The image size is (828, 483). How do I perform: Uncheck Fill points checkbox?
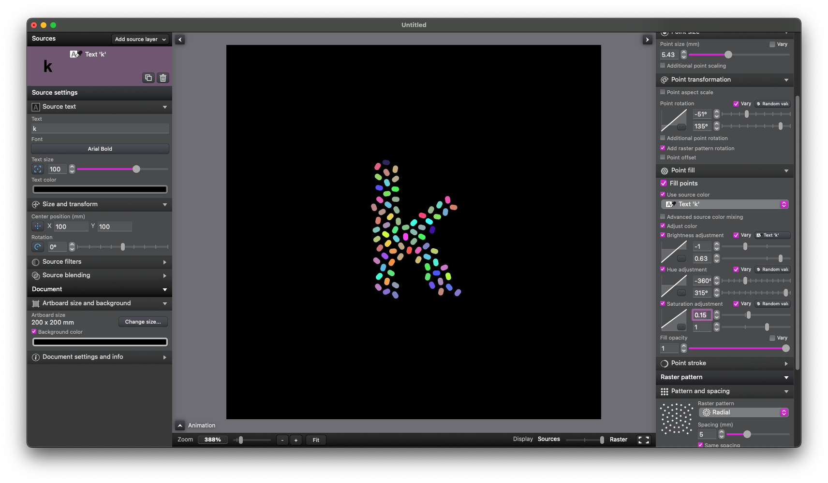click(x=664, y=183)
